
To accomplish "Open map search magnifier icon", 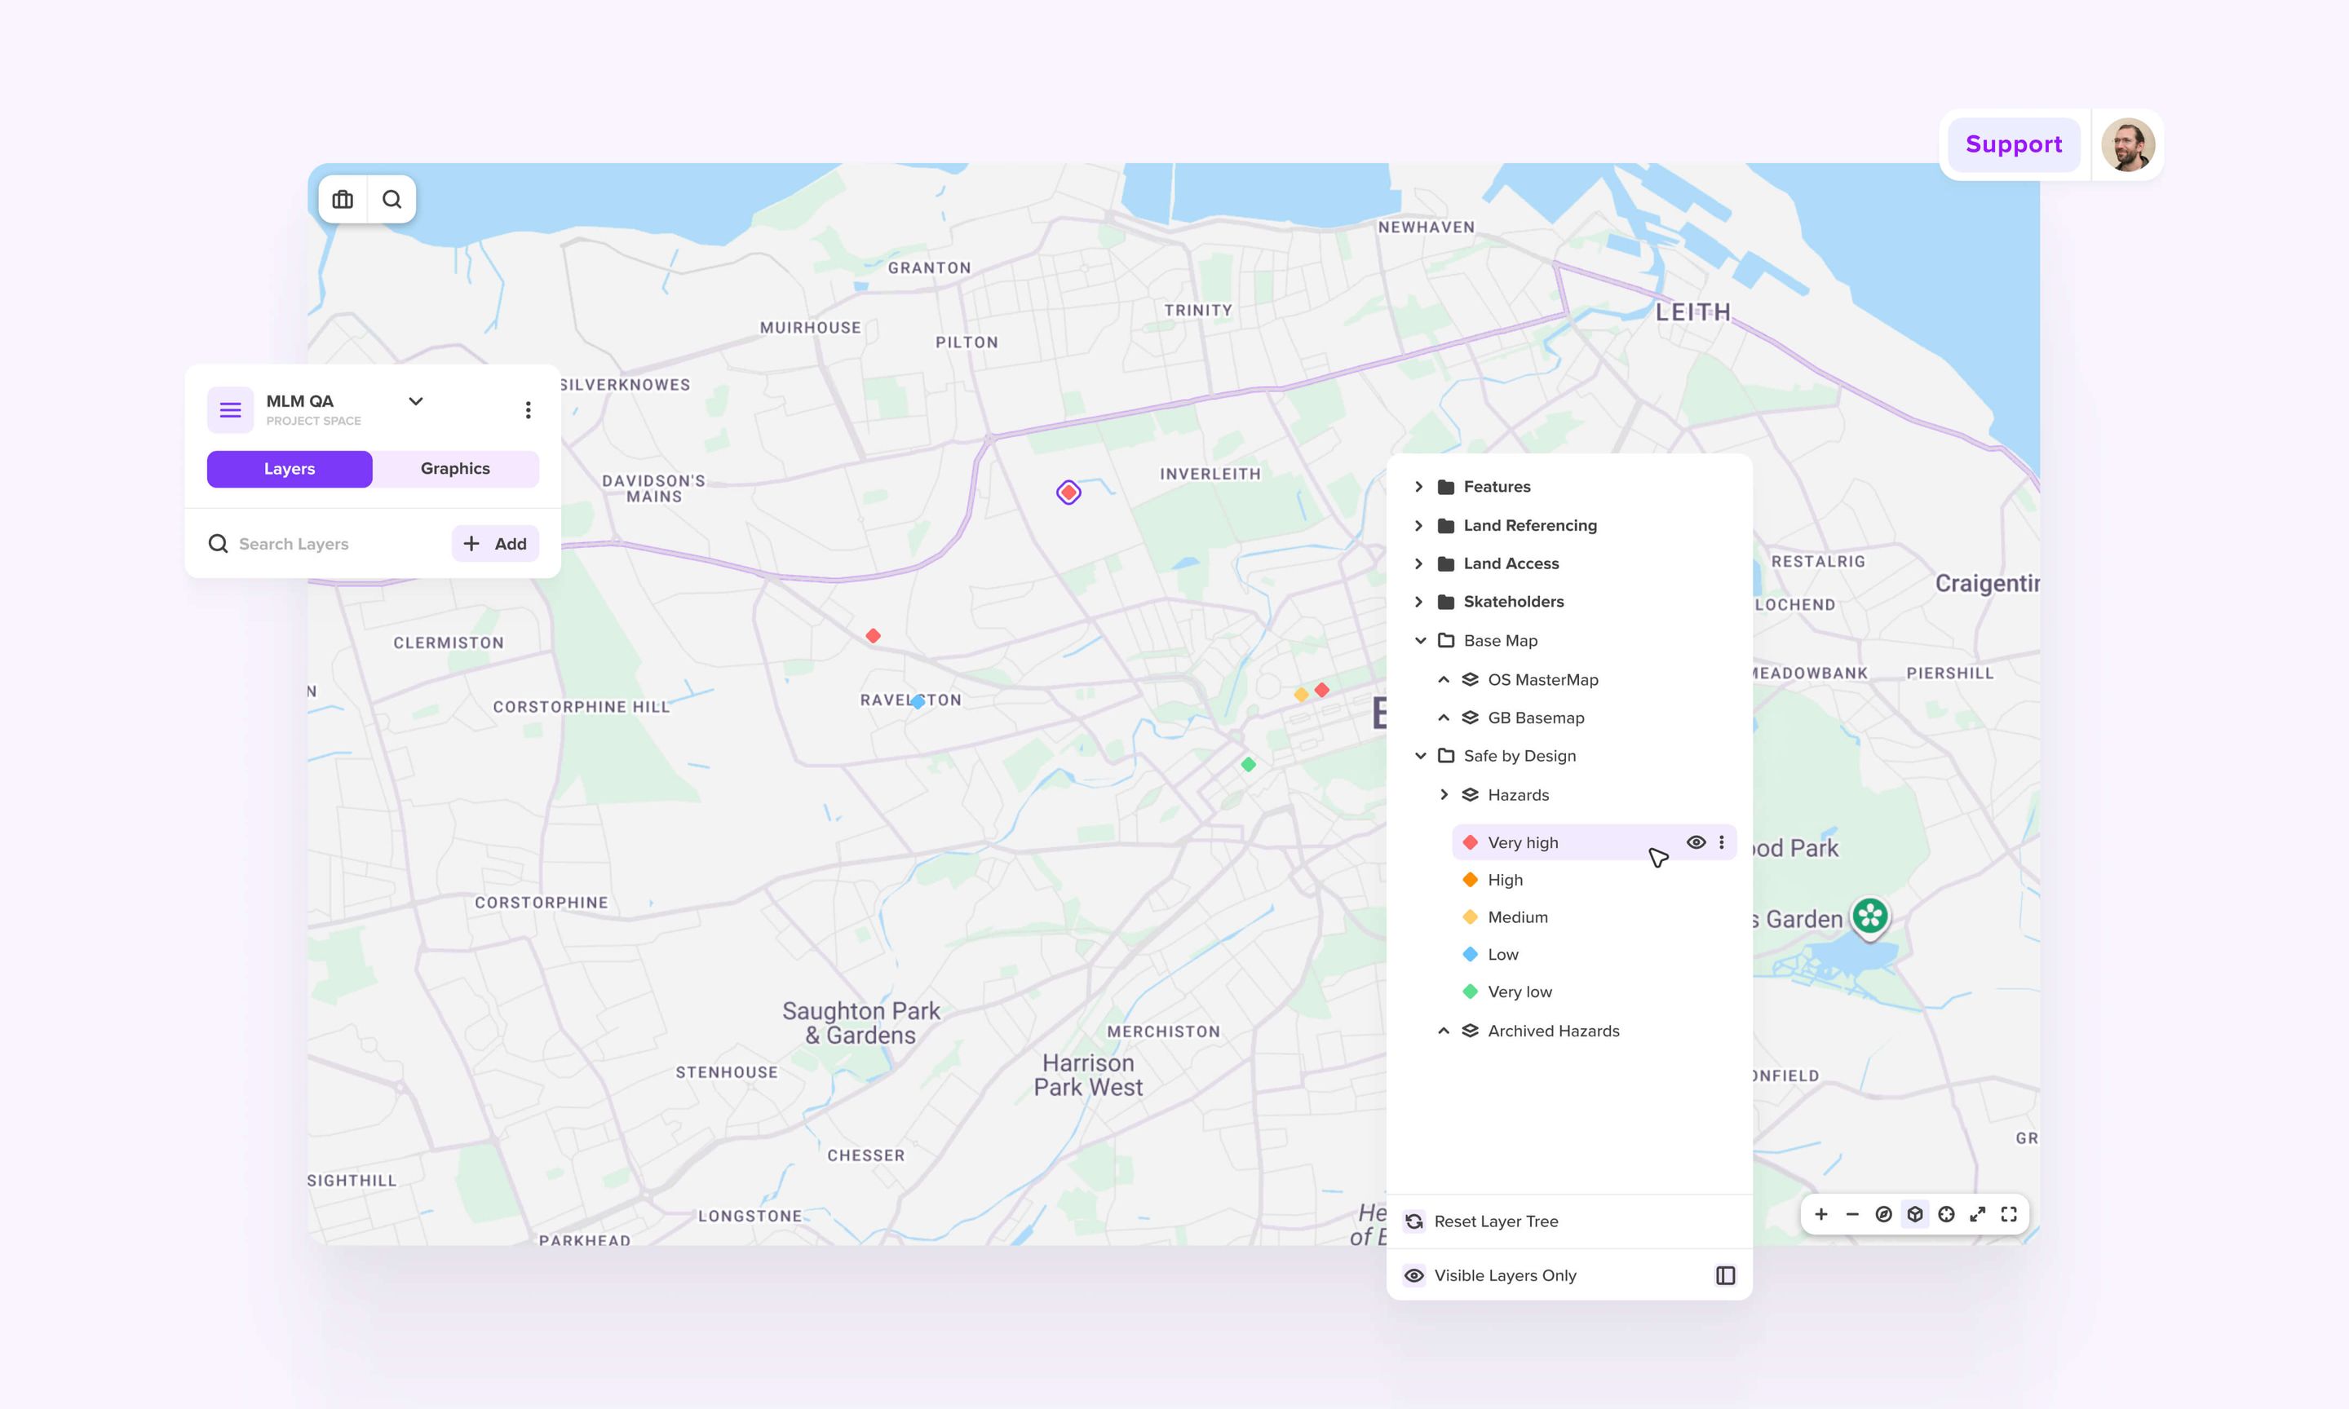I will tap(392, 200).
